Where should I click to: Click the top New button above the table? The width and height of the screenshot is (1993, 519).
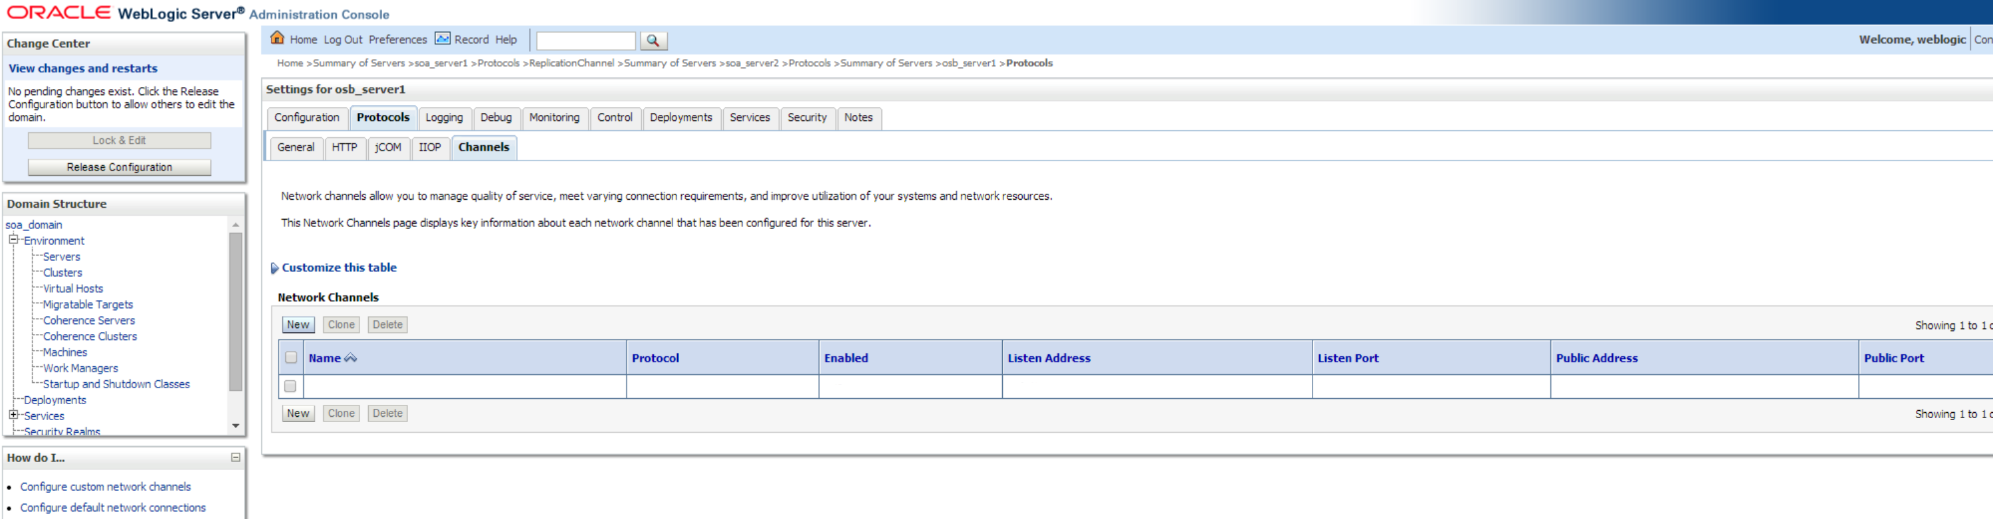298,325
